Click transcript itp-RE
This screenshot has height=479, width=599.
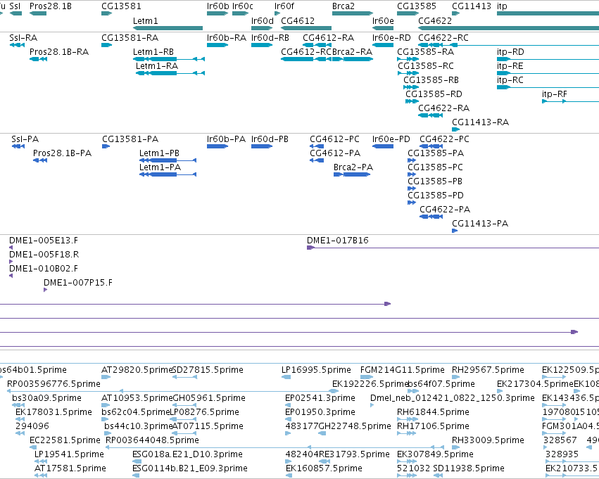tap(510, 66)
